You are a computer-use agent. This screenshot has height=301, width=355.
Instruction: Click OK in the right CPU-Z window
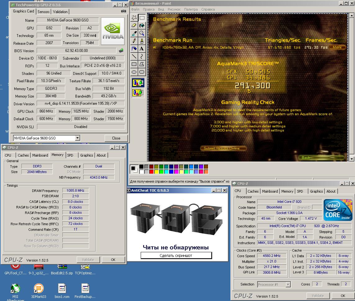(343, 296)
